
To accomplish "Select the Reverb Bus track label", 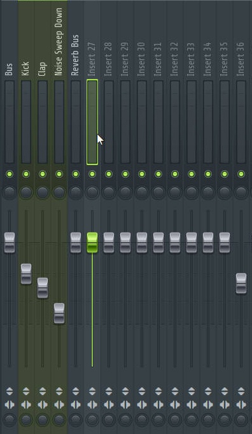I will [75, 55].
